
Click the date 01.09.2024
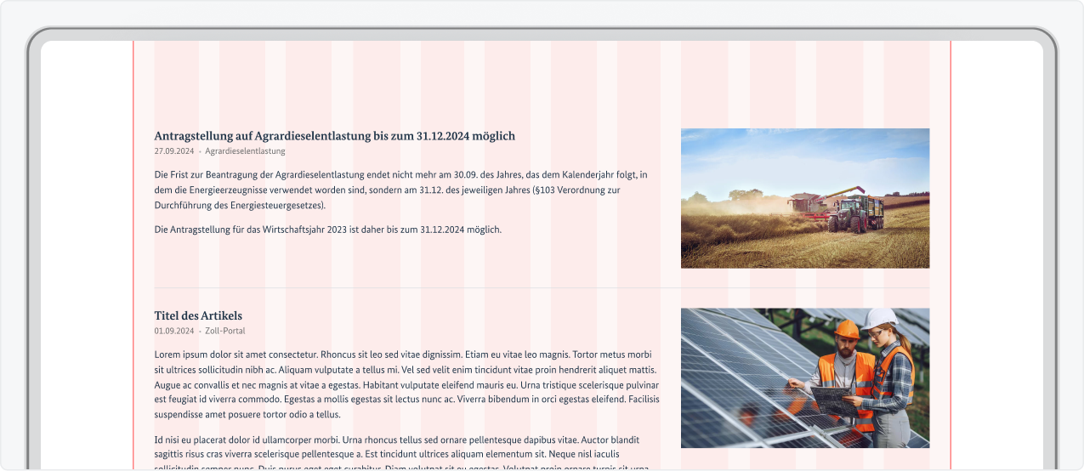(174, 331)
